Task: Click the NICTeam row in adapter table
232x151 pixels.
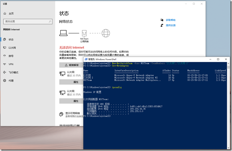Action: click(154, 80)
